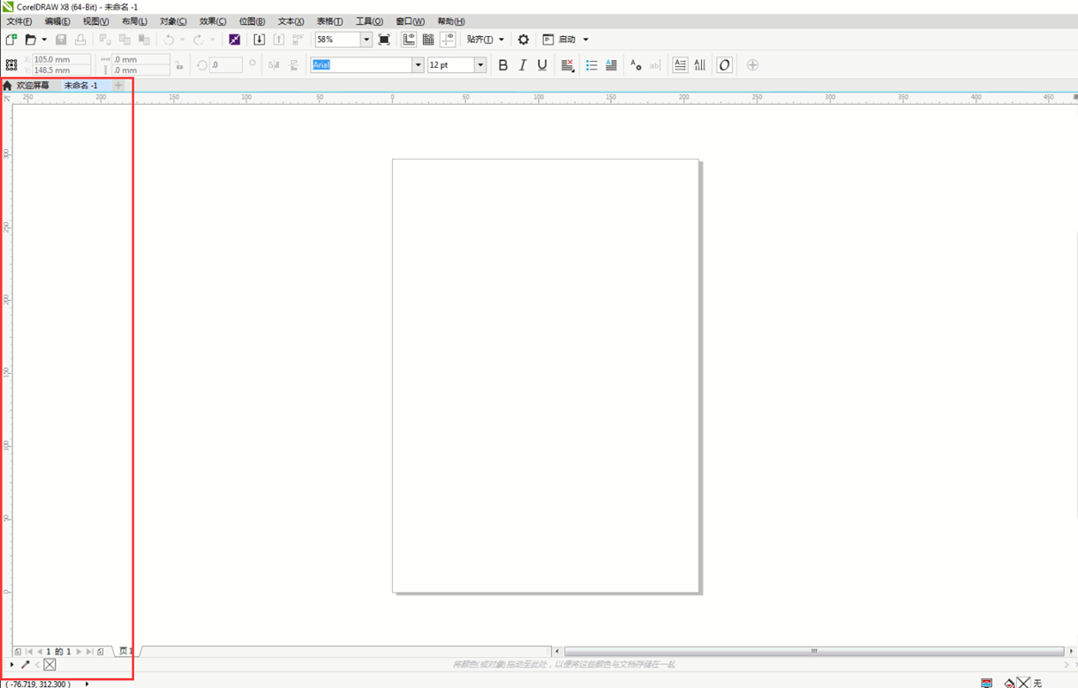Image resolution: width=1078 pixels, height=688 pixels.
Task: Click the New document icon
Action: (x=11, y=40)
